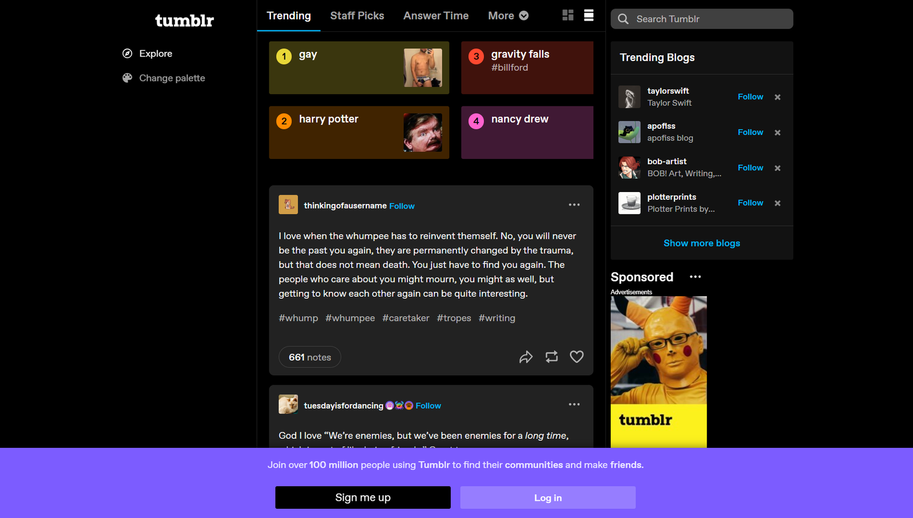Click the apofiss blog avatar
This screenshot has width=913, height=518.
629,132
